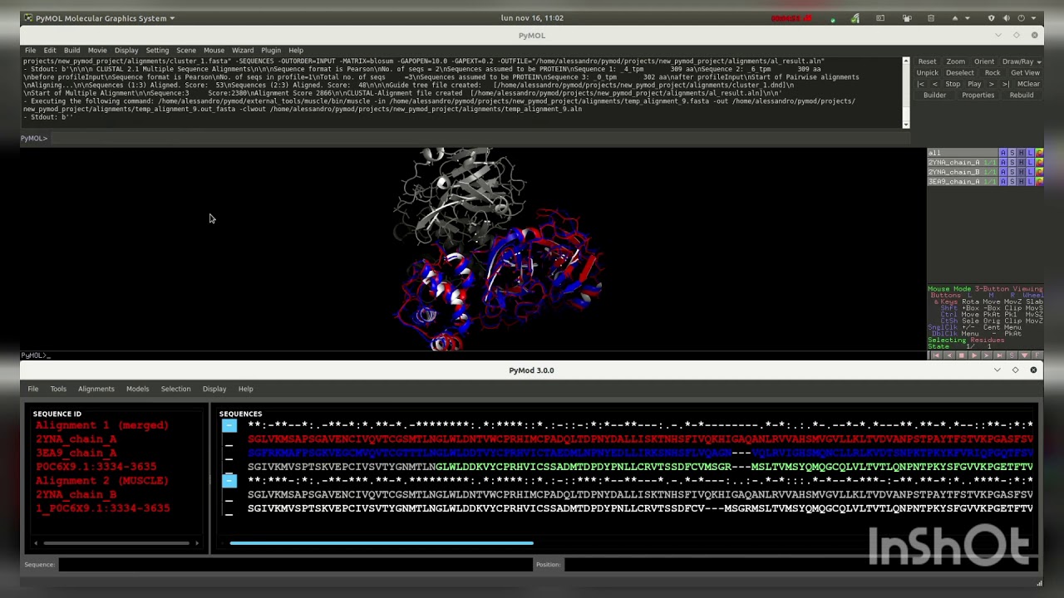This screenshot has height=598, width=1064.
Task: Open the Builder panel
Action: tap(935, 96)
